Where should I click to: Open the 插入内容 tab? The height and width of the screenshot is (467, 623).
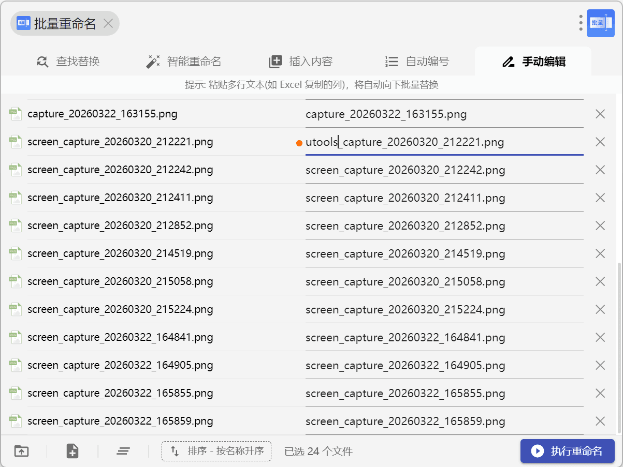coord(300,62)
